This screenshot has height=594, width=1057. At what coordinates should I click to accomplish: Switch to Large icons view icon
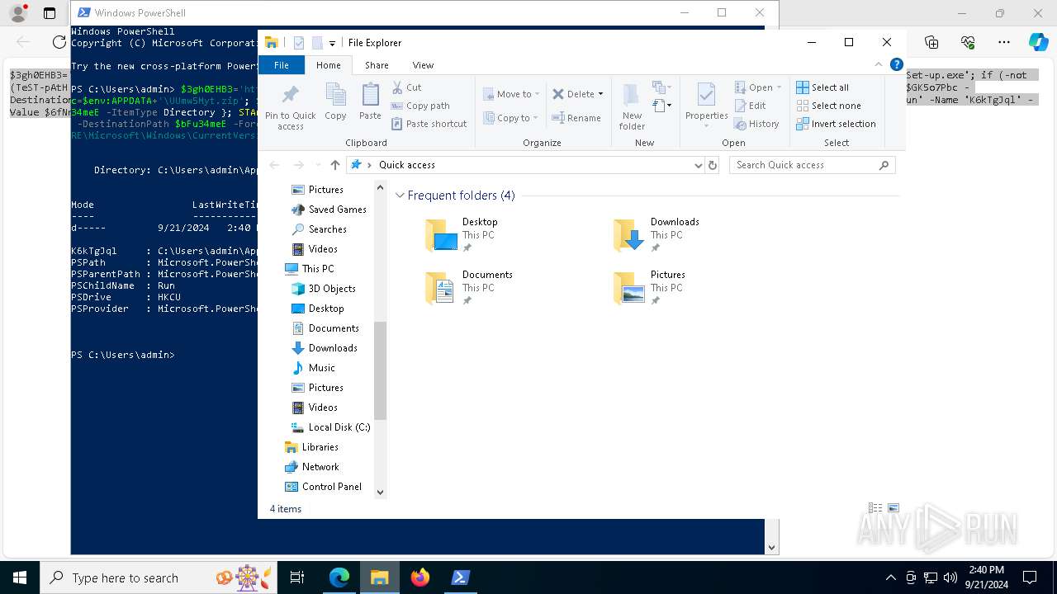click(893, 508)
